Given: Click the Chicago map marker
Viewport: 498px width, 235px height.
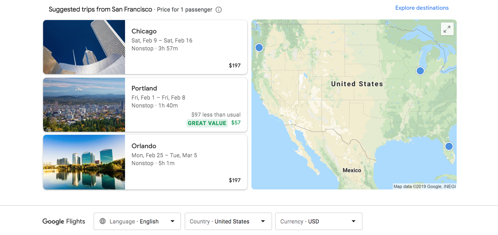Looking at the screenshot, I should click(420, 71).
